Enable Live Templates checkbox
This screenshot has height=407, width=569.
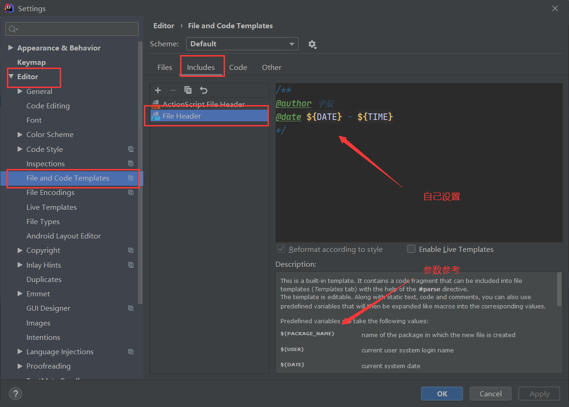(411, 249)
